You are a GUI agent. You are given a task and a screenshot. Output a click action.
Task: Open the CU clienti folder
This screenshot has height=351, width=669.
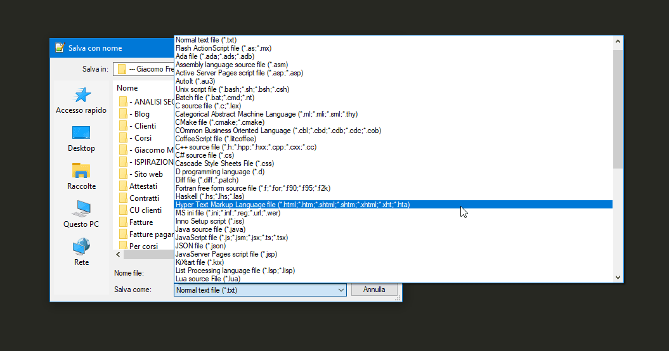[x=140, y=210]
